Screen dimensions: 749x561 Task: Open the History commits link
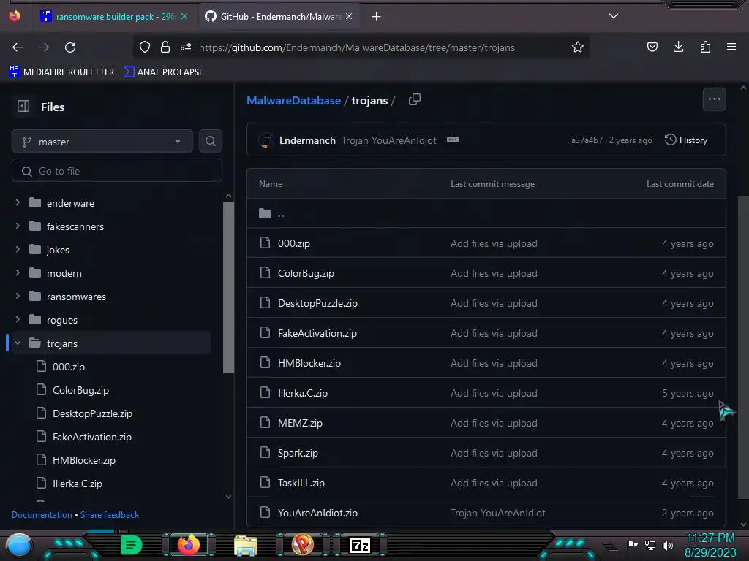point(686,140)
